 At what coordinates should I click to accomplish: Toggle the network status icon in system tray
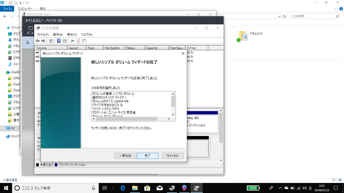299,188
